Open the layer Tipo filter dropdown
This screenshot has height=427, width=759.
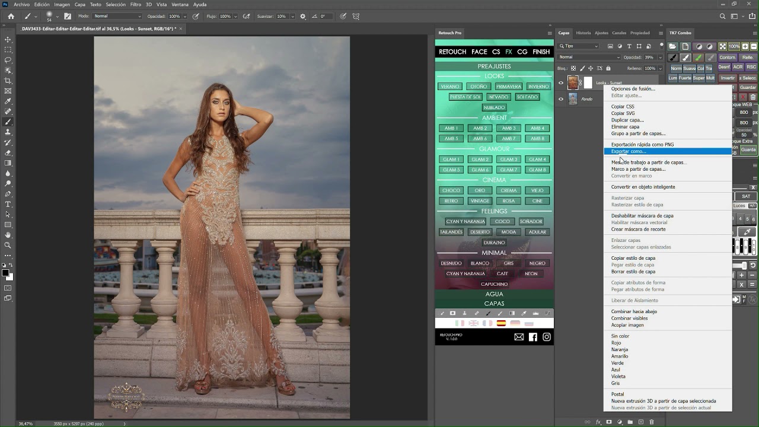pyautogui.click(x=579, y=46)
